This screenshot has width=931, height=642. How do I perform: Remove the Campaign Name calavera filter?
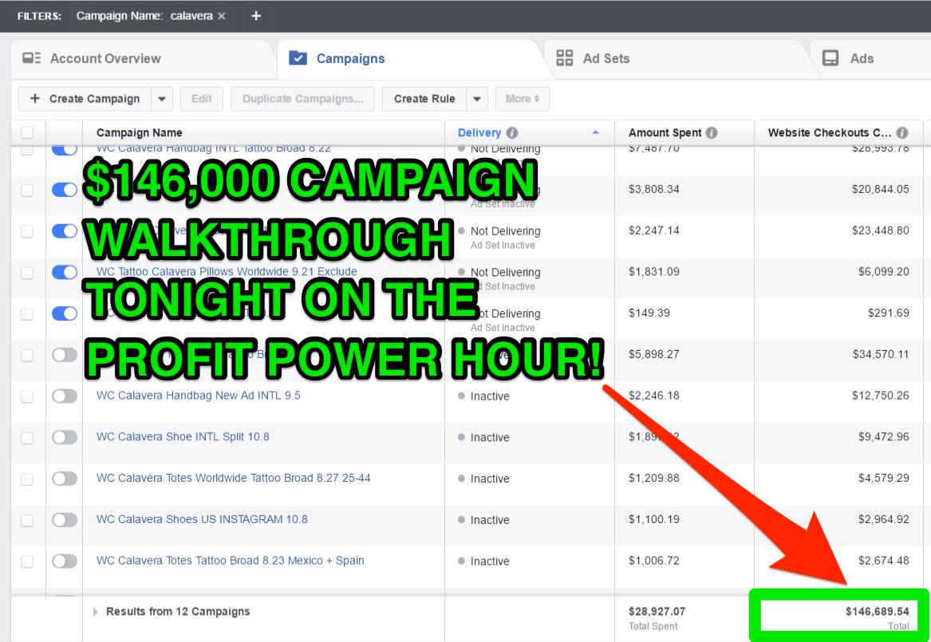pyautogui.click(x=222, y=16)
